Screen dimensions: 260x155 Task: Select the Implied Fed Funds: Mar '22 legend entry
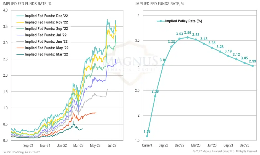click(46, 54)
